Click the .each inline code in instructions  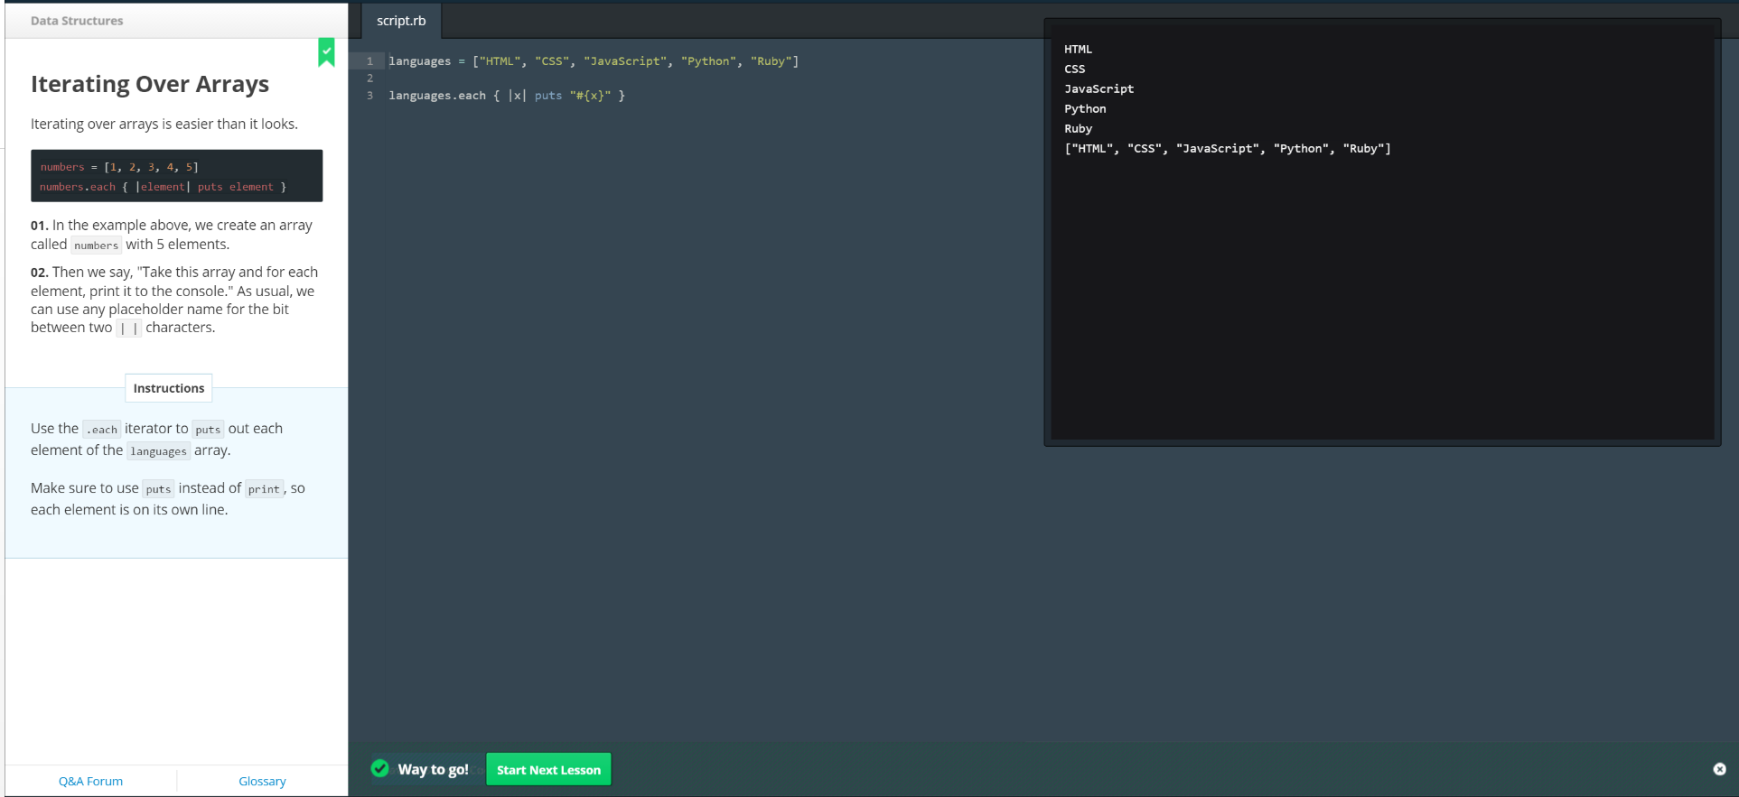pyautogui.click(x=102, y=430)
